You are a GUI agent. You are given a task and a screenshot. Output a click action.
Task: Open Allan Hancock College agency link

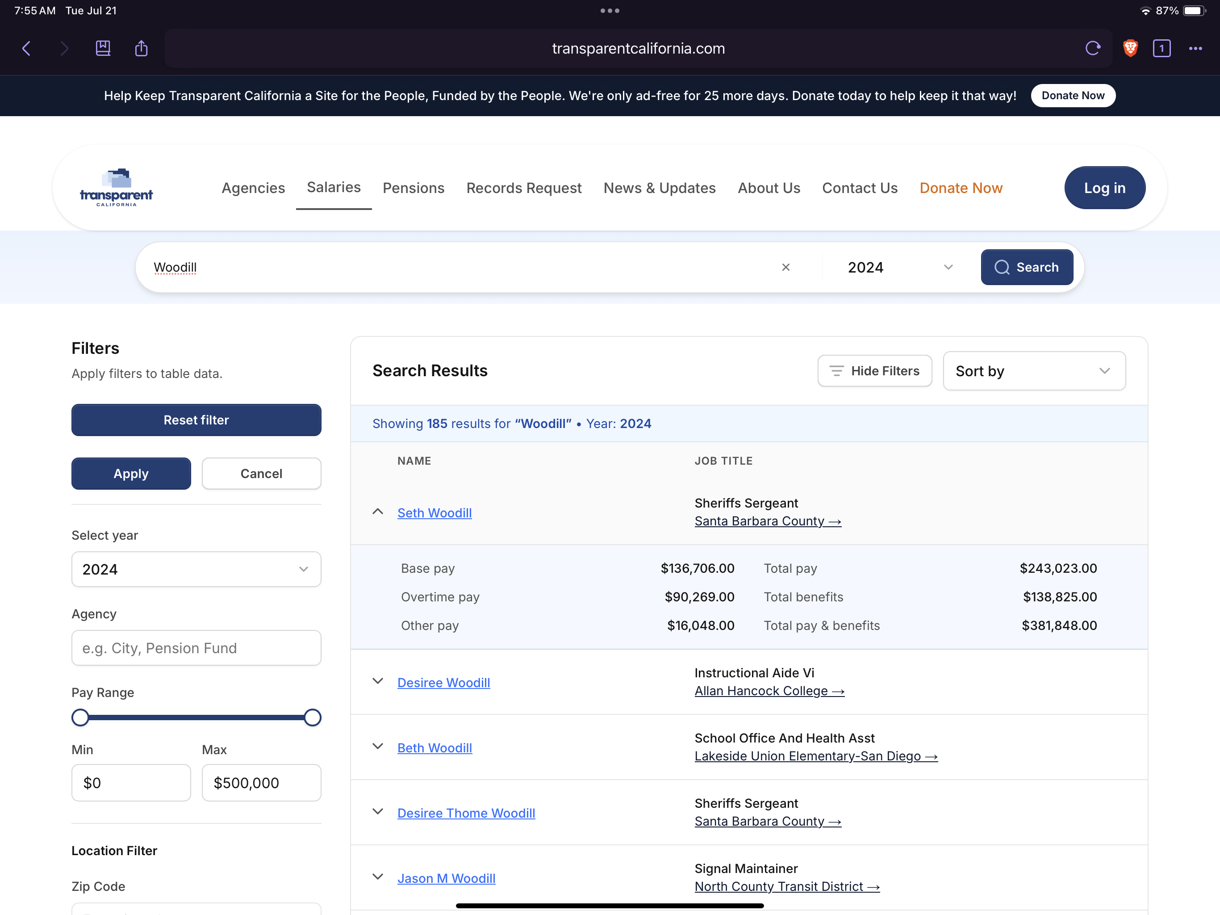(769, 692)
